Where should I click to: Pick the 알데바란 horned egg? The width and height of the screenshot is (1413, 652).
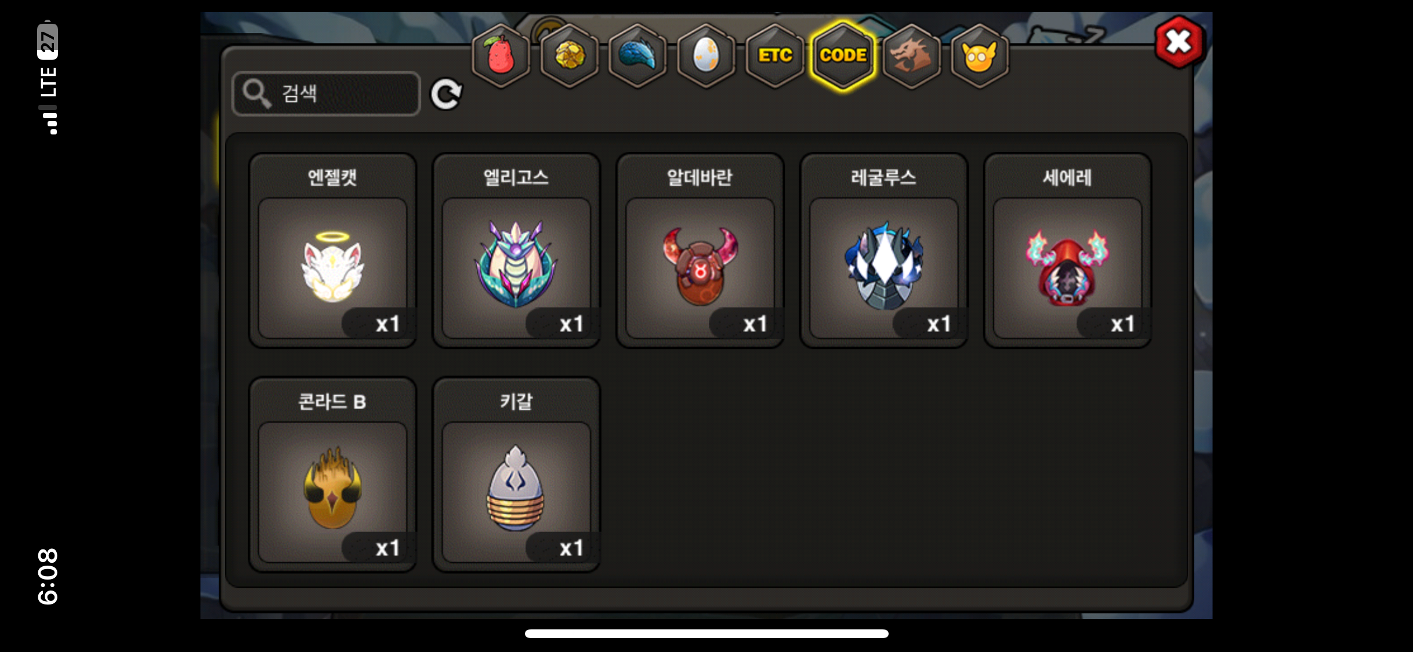[700, 250]
